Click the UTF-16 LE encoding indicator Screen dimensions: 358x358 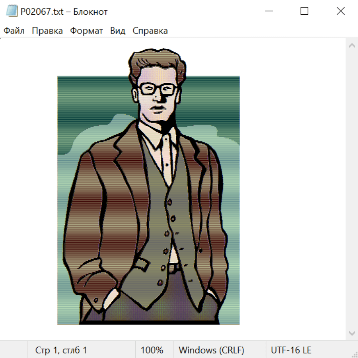coord(291,350)
